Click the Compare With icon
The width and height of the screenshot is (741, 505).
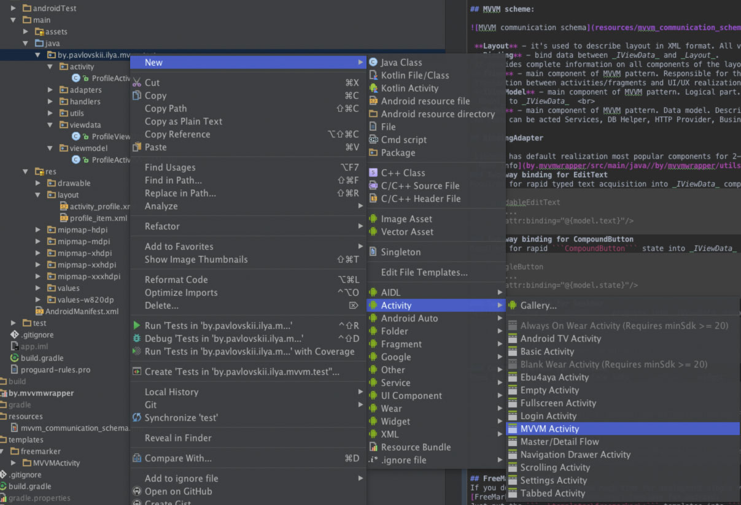(137, 458)
